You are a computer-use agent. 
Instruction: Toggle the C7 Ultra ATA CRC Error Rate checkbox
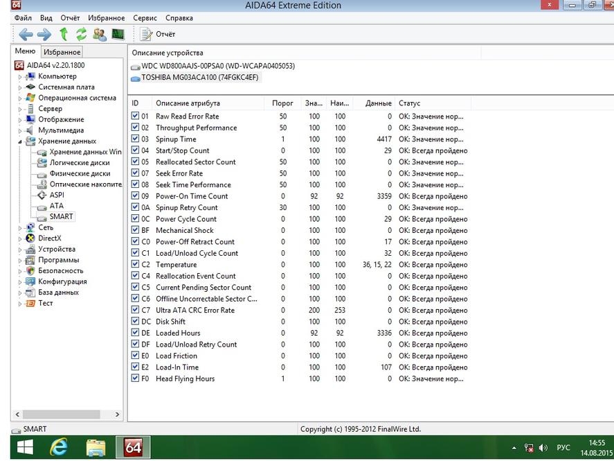click(x=135, y=309)
